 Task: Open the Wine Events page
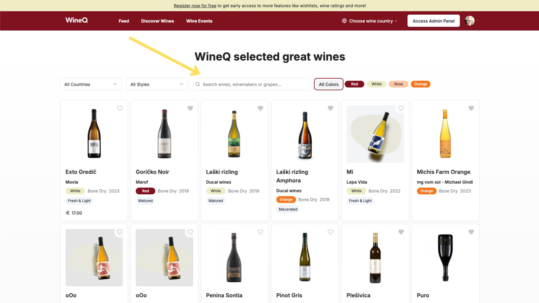tap(199, 21)
